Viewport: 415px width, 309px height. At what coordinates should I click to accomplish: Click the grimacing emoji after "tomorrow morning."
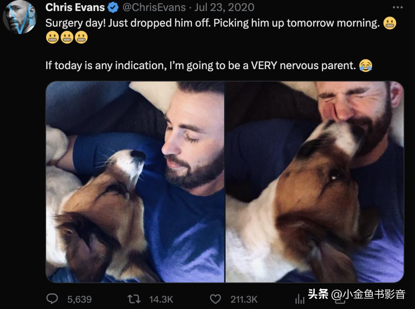[390, 23]
